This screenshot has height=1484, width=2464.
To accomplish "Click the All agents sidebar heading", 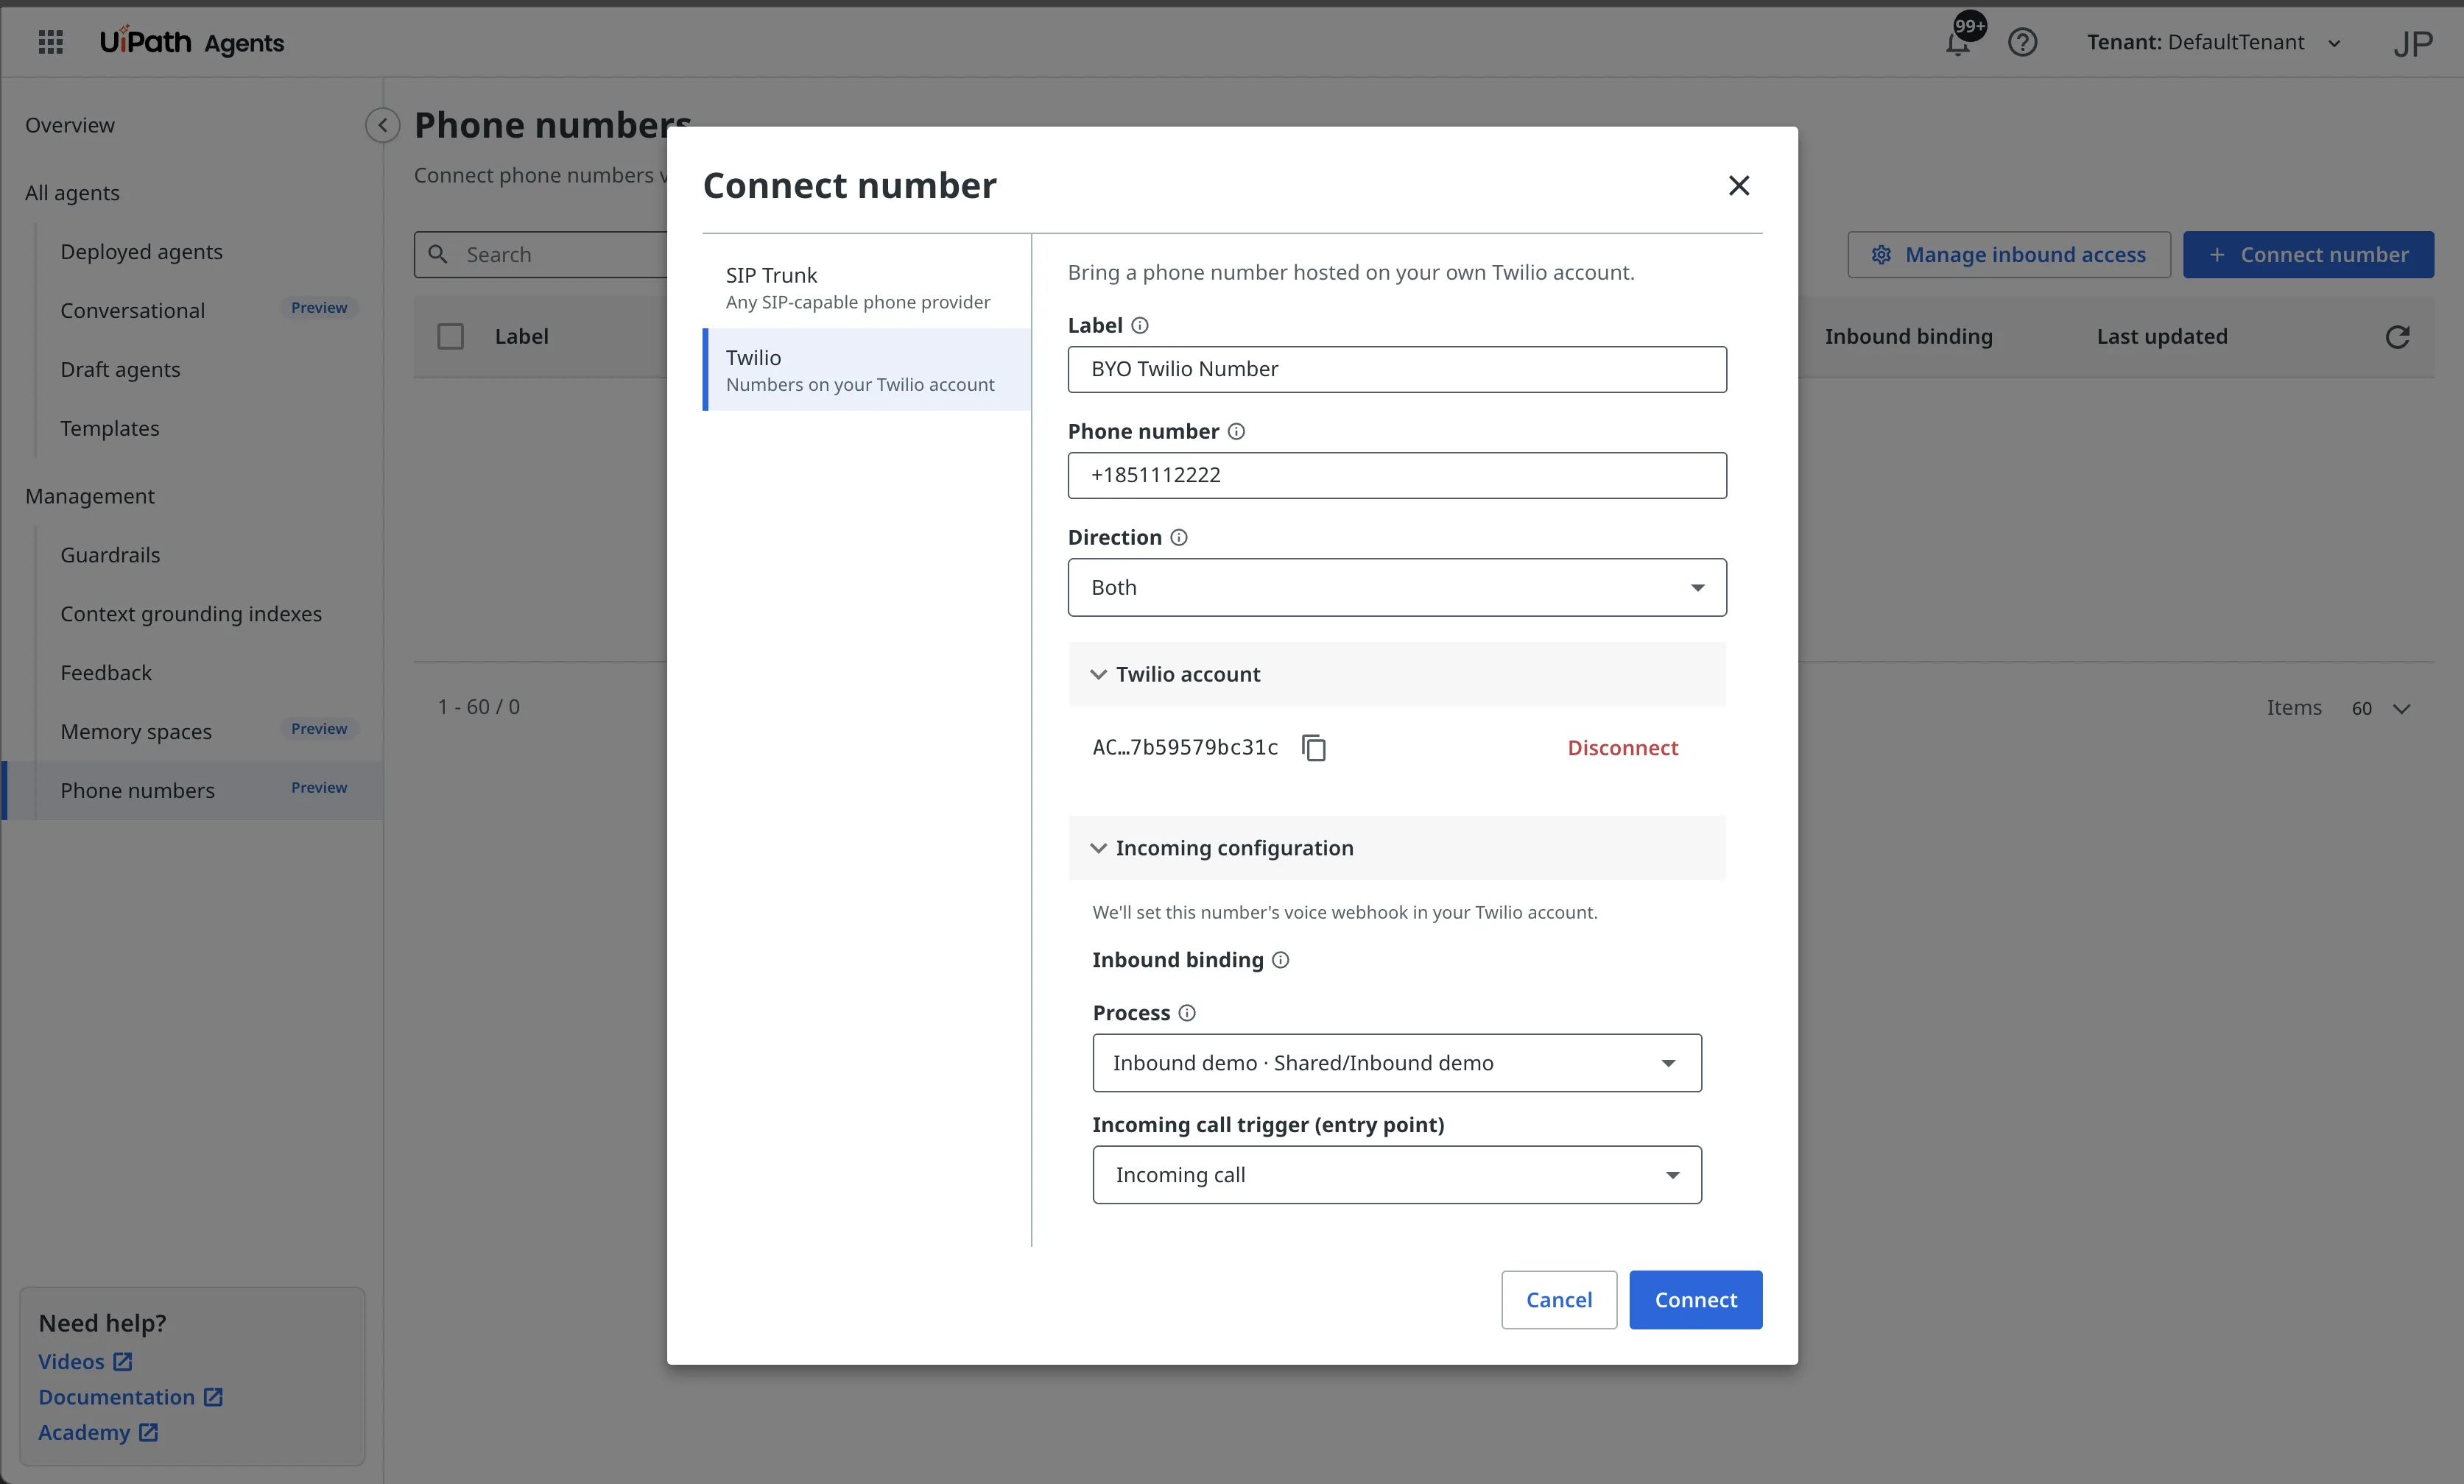I will point(72,193).
